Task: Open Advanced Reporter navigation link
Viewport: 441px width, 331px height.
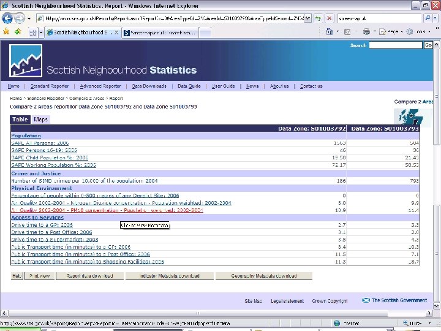Action: (x=100, y=86)
